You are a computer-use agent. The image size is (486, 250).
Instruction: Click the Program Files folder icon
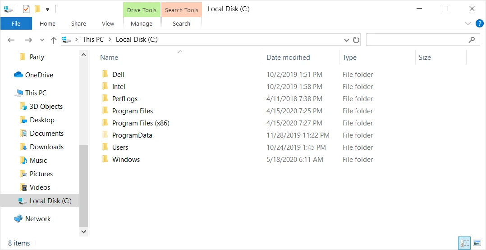[x=105, y=111]
